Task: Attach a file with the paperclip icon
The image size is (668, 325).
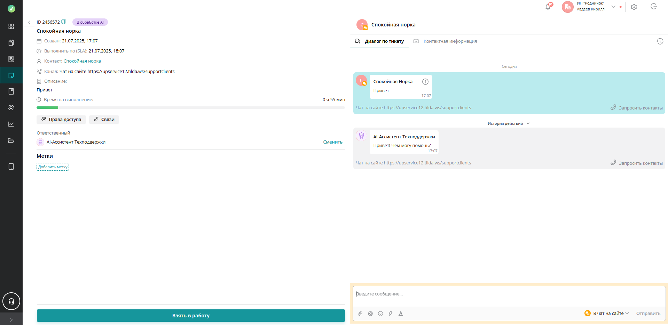Action: (360, 314)
